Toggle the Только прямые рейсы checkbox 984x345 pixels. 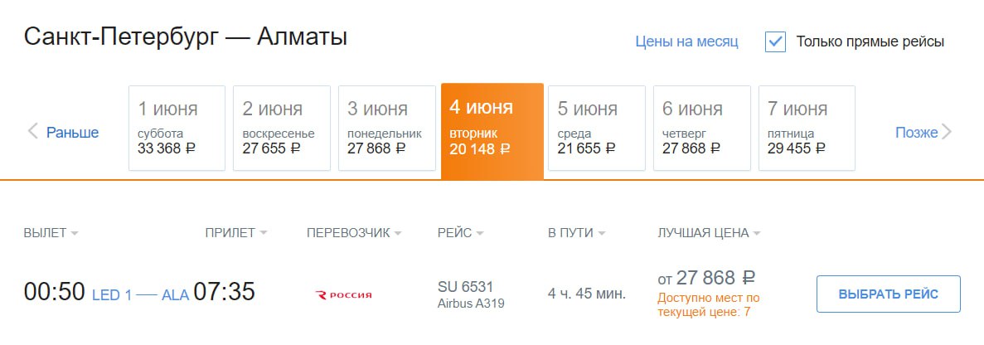(775, 41)
